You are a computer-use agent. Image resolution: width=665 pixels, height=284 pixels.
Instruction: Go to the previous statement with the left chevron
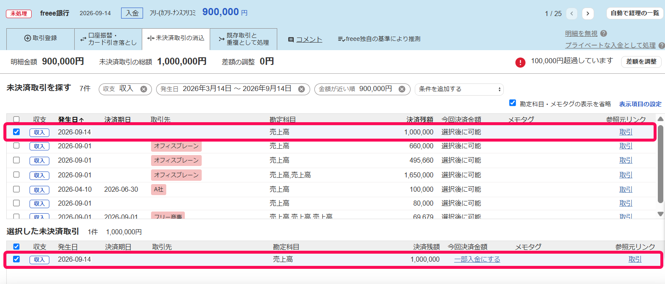pos(572,13)
